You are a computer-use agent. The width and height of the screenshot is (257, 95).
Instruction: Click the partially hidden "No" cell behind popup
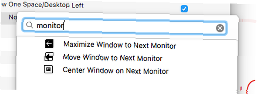[x=12, y=17]
